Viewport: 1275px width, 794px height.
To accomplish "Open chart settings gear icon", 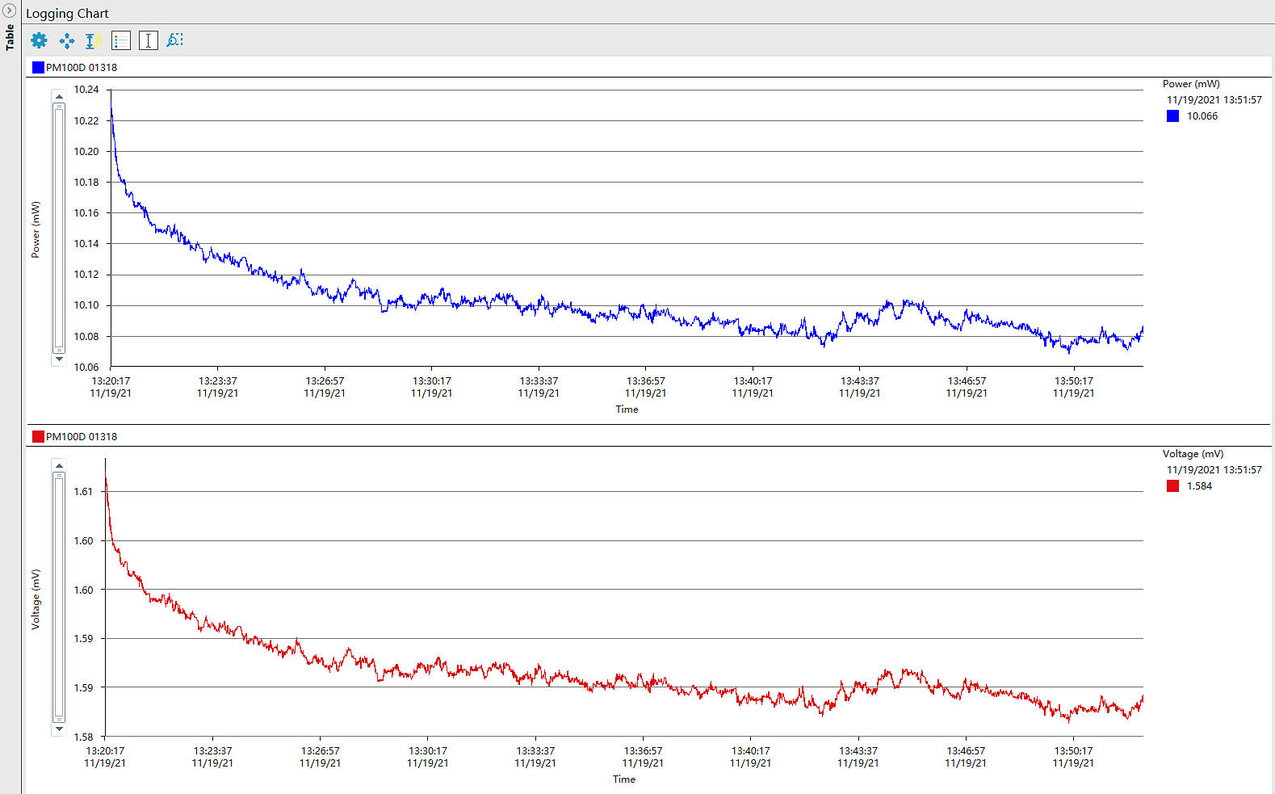I will tap(39, 40).
